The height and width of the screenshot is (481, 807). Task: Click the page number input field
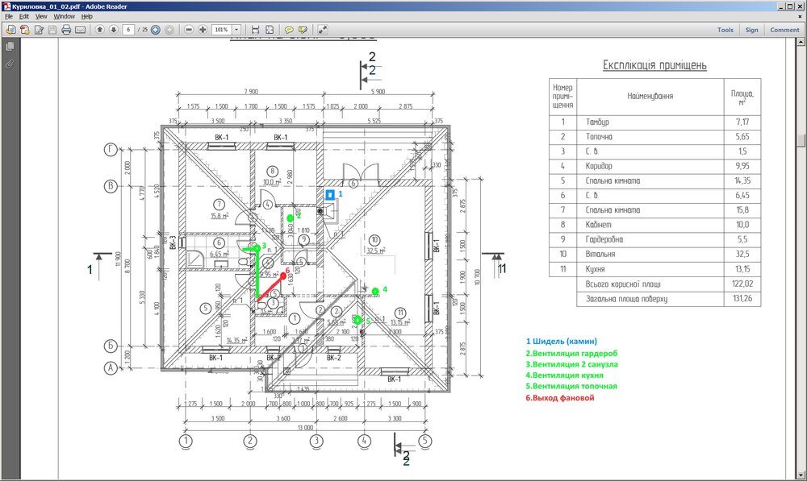pyautogui.click(x=128, y=30)
